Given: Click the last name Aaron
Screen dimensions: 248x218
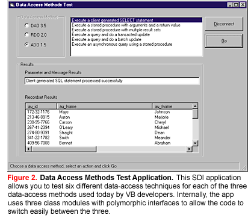Looking at the screenshot, I should click(x=64, y=117).
